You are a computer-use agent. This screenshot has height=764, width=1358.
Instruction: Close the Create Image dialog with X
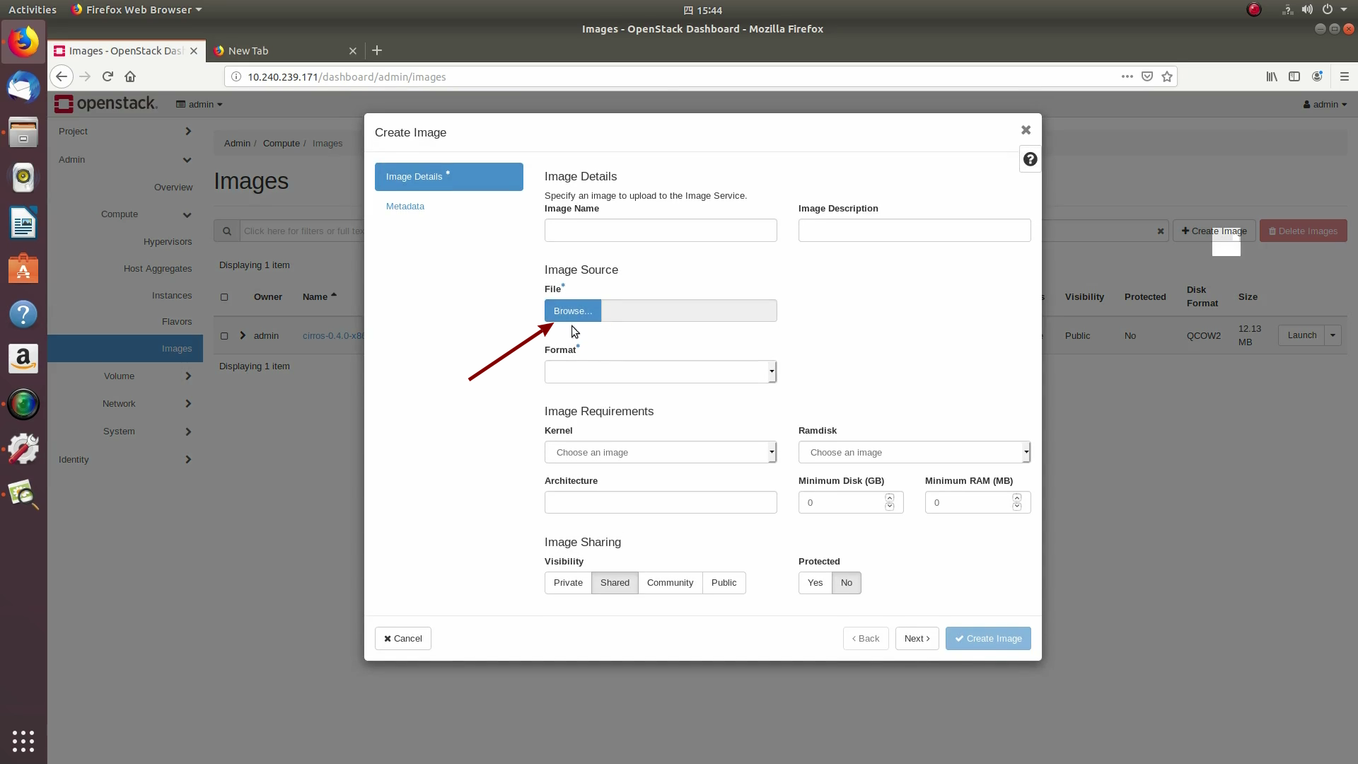[x=1026, y=130]
